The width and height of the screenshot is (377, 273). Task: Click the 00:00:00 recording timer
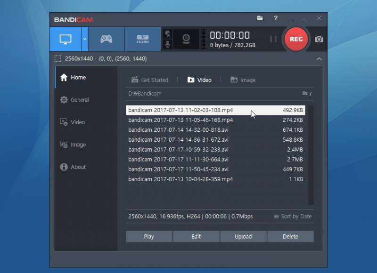(x=230, y=35)
